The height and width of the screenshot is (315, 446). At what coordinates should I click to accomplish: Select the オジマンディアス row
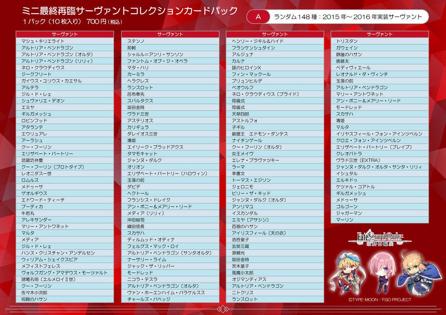275,279
